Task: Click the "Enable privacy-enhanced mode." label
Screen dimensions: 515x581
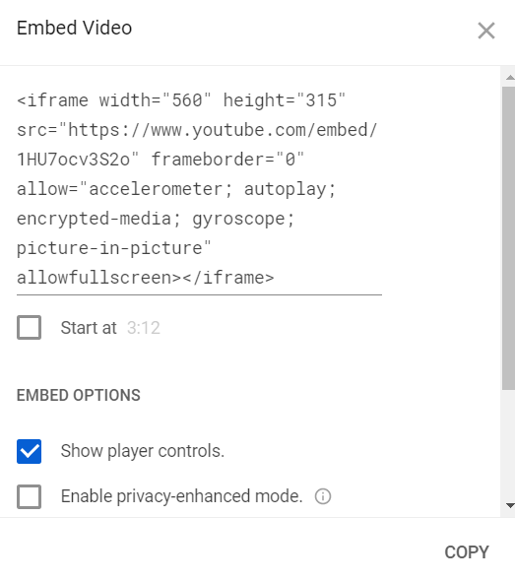Action: click(x=181, y=496)
